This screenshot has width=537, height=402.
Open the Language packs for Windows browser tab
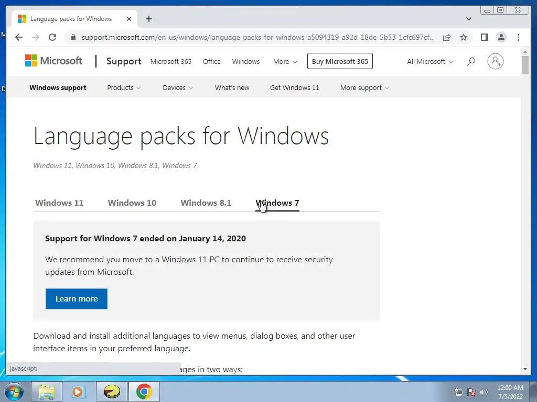[x=74, y=19]
